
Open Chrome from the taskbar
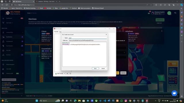(x=130, y=101)
